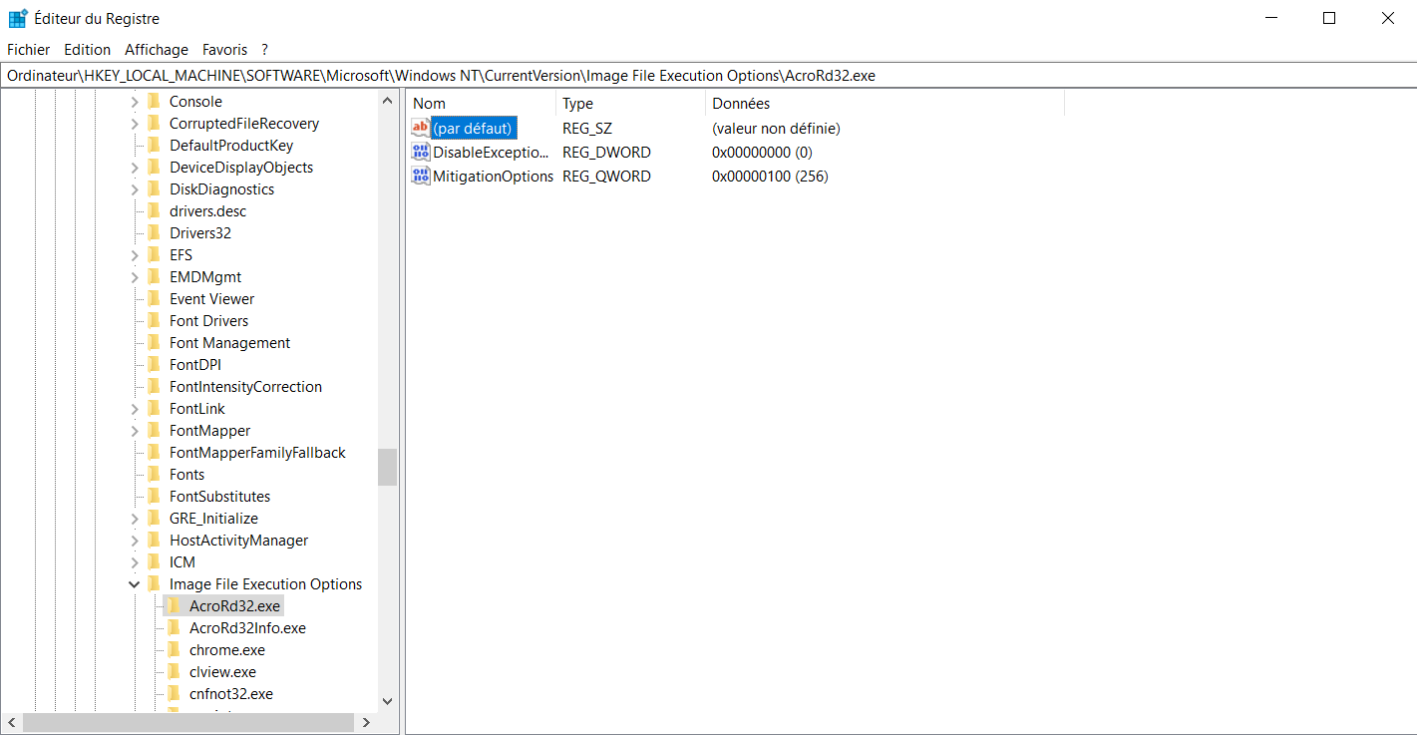Click the 0x00000100 (256) data cell
This screenshot has width=1417, height=735.
tap(770, 177)
